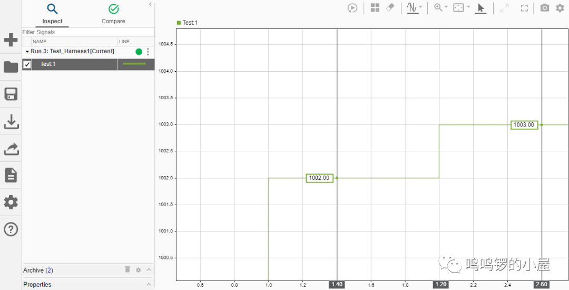
Task: Click the Archive (2) label
Action: 38,270
